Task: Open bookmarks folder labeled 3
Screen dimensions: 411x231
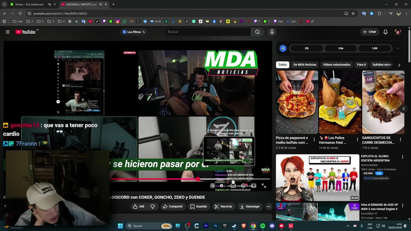Action: tap(51, 21)
